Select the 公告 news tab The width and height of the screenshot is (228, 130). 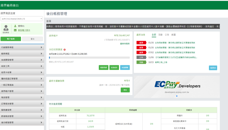click(x=167, y=35)
